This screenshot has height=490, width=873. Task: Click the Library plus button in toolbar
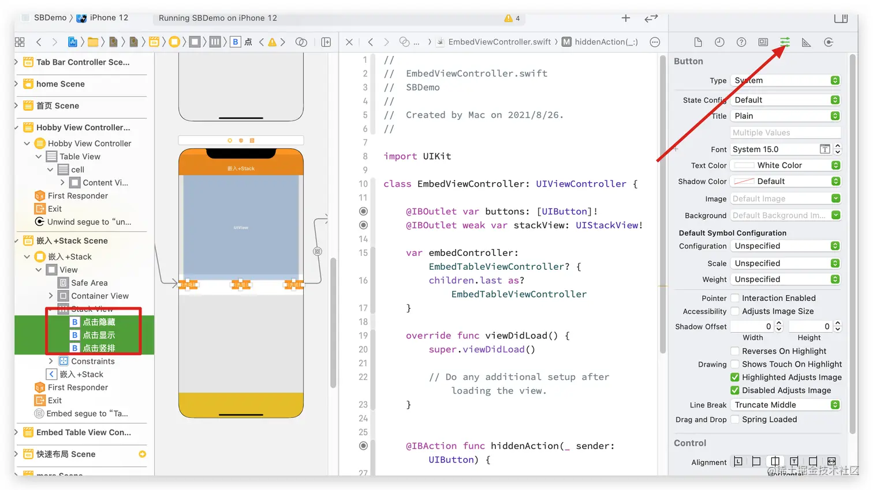[x=625, y=18]
